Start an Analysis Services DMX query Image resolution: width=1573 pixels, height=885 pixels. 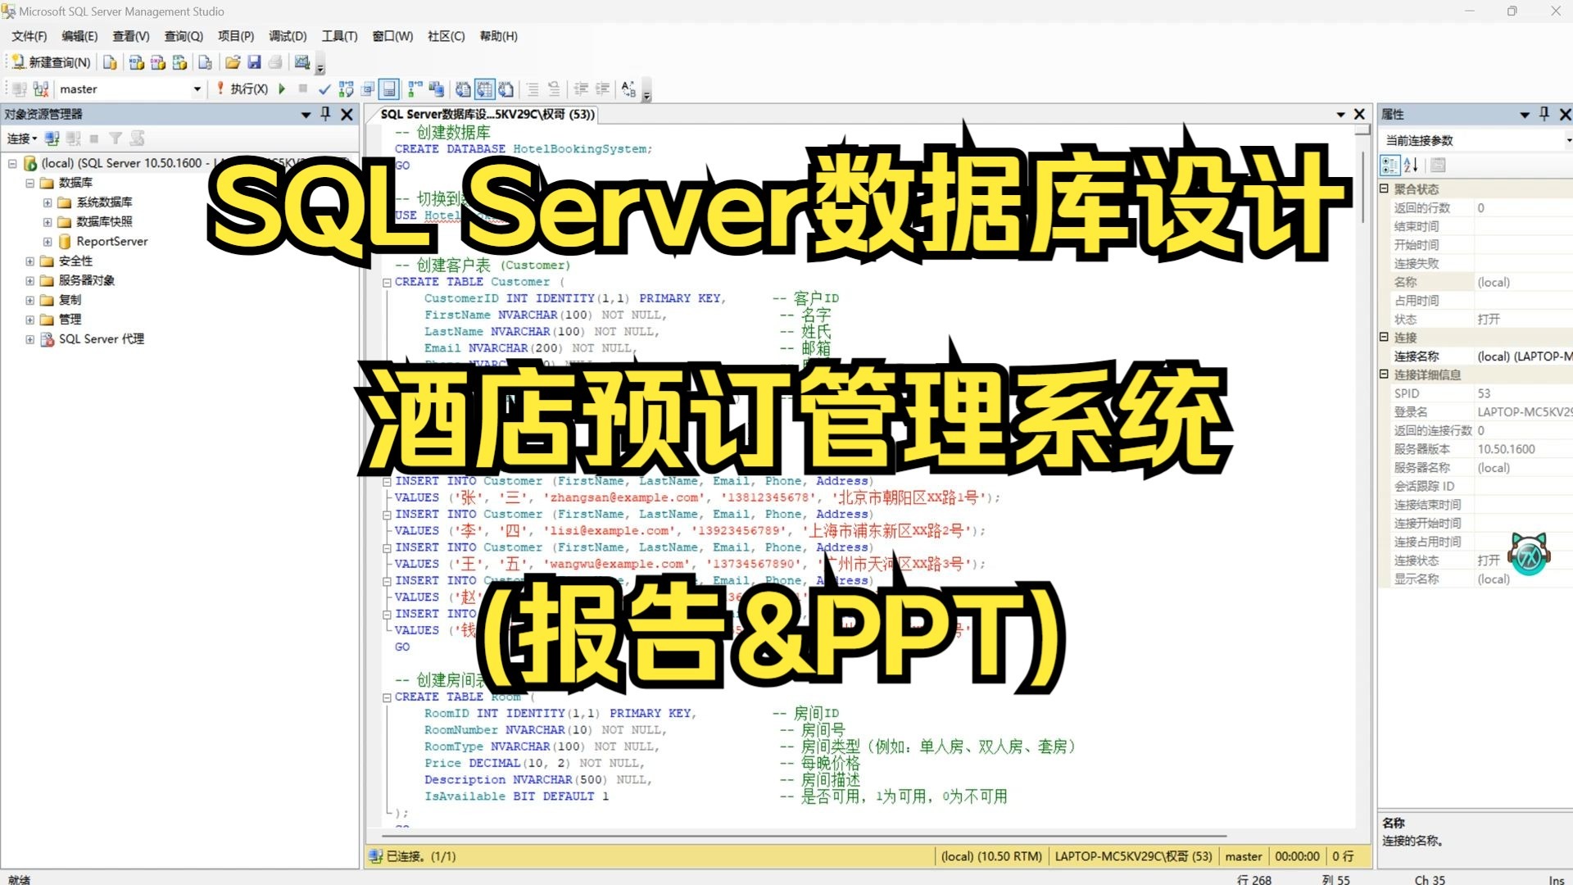point(158,62)
